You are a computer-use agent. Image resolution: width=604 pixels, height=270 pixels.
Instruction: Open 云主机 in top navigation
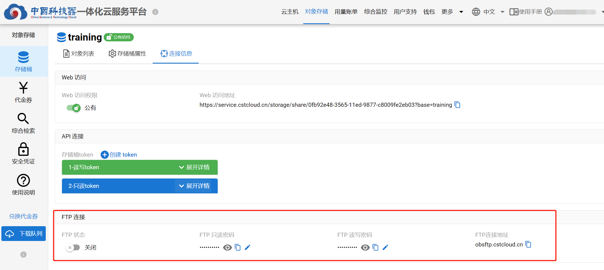290,12
